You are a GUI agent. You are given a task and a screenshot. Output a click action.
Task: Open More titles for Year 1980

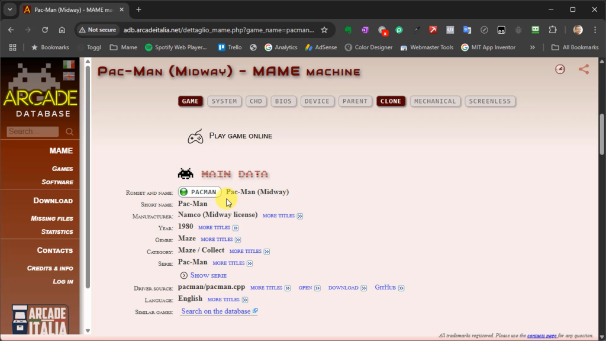coord(218,228)
